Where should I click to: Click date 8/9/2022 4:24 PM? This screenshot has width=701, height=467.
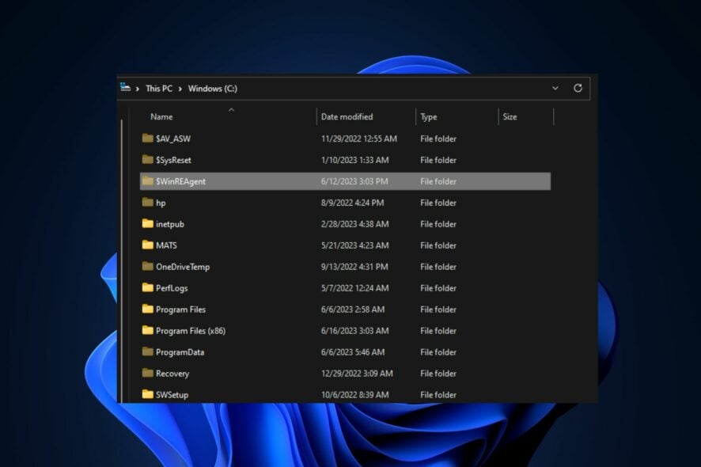coord(352,203)
